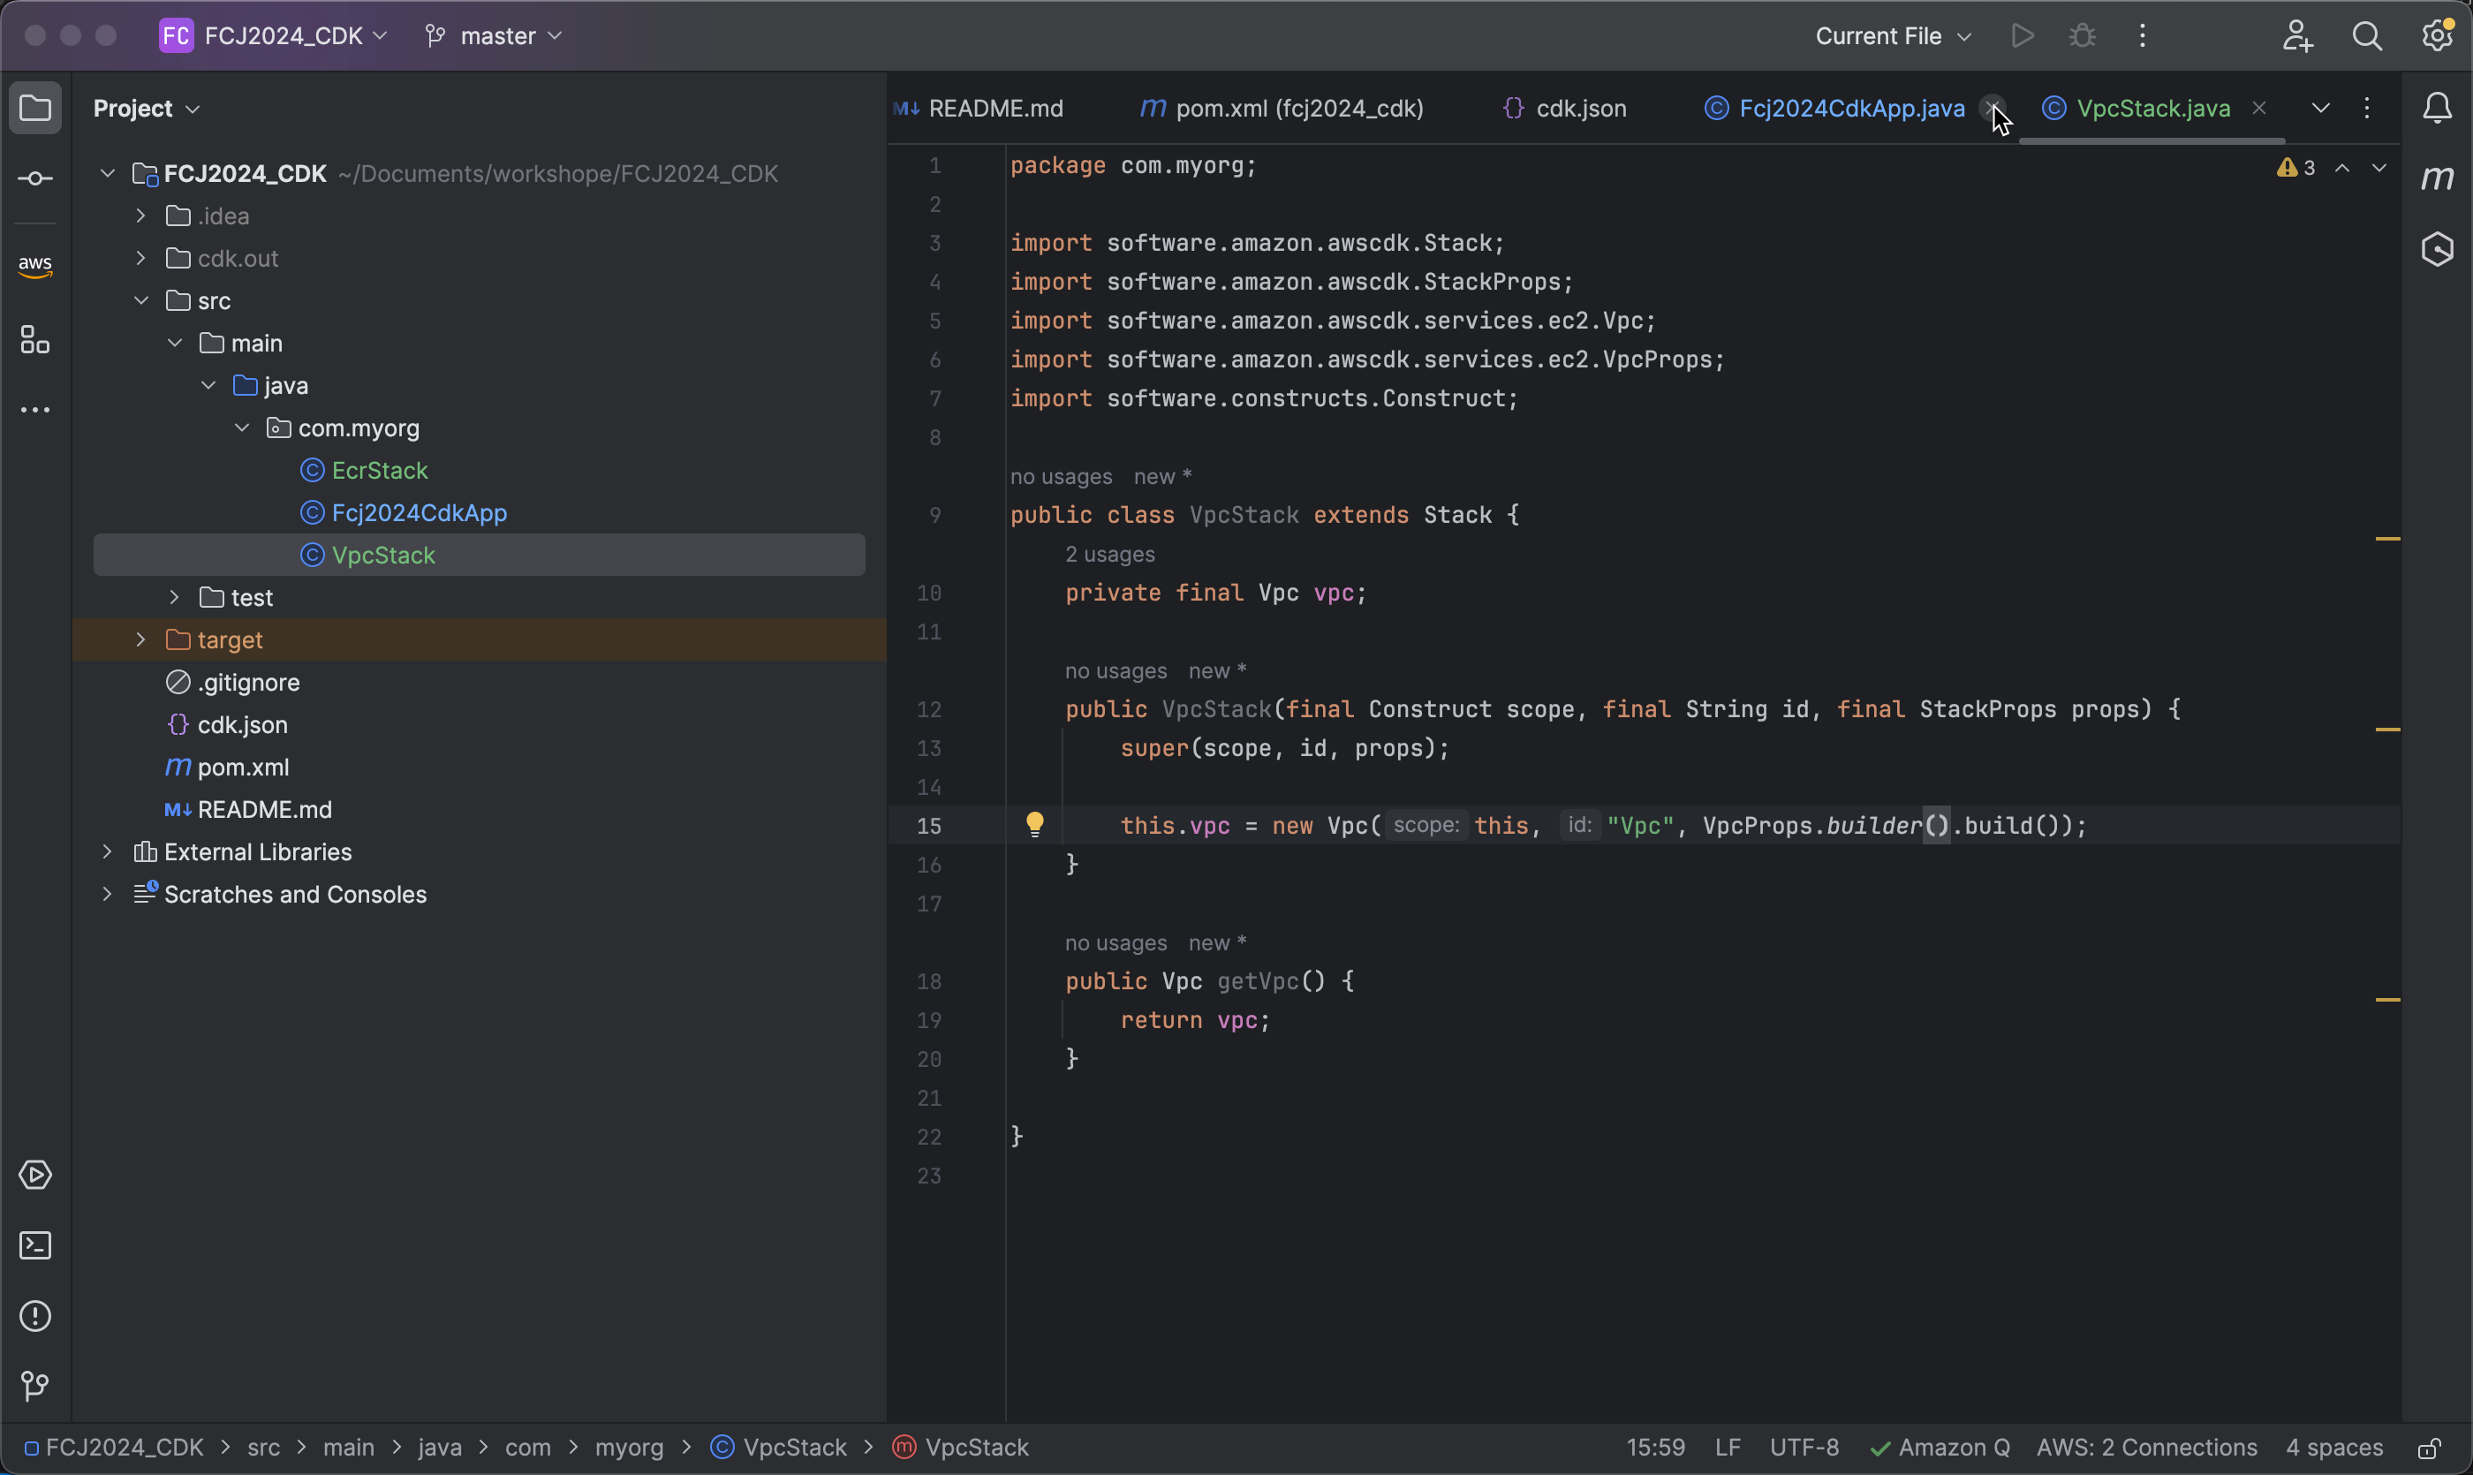Open the Terminal tool window
This screenshot has height=1475, width=2473.
[36, 1245]
